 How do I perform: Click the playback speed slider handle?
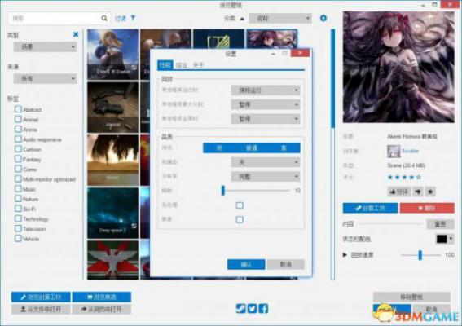click(x=420, y=255)
